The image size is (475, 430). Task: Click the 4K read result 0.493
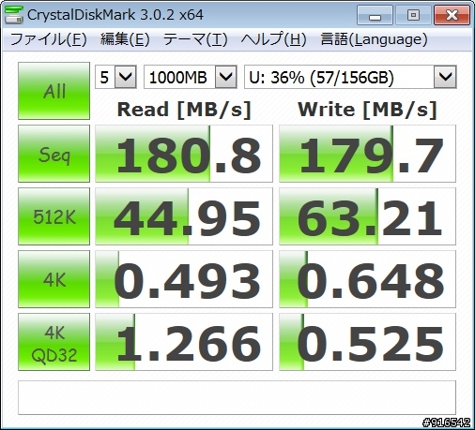[x=184, y=279]
